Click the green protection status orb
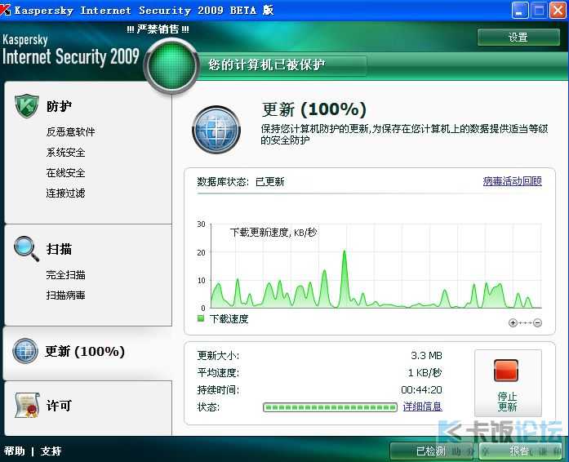This screenshot has height=462, width=569. [x=171, y=66]
